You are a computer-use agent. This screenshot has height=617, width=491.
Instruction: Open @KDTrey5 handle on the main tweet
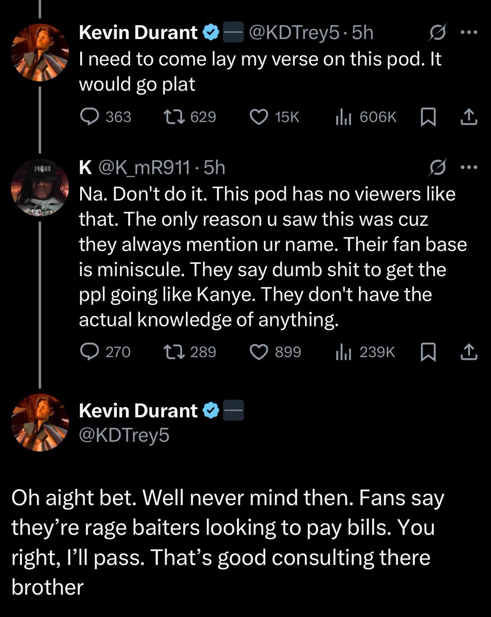click(x=124, y=435)
